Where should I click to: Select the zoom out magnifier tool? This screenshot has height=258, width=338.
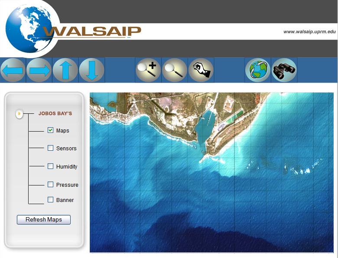tap(174, 70)
